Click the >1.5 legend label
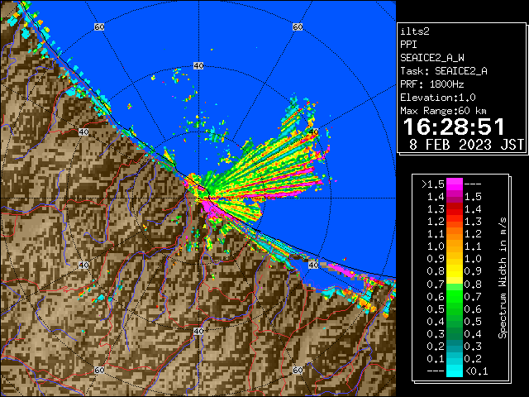This screenshot has height=397, width=529. tap(433, 184)
